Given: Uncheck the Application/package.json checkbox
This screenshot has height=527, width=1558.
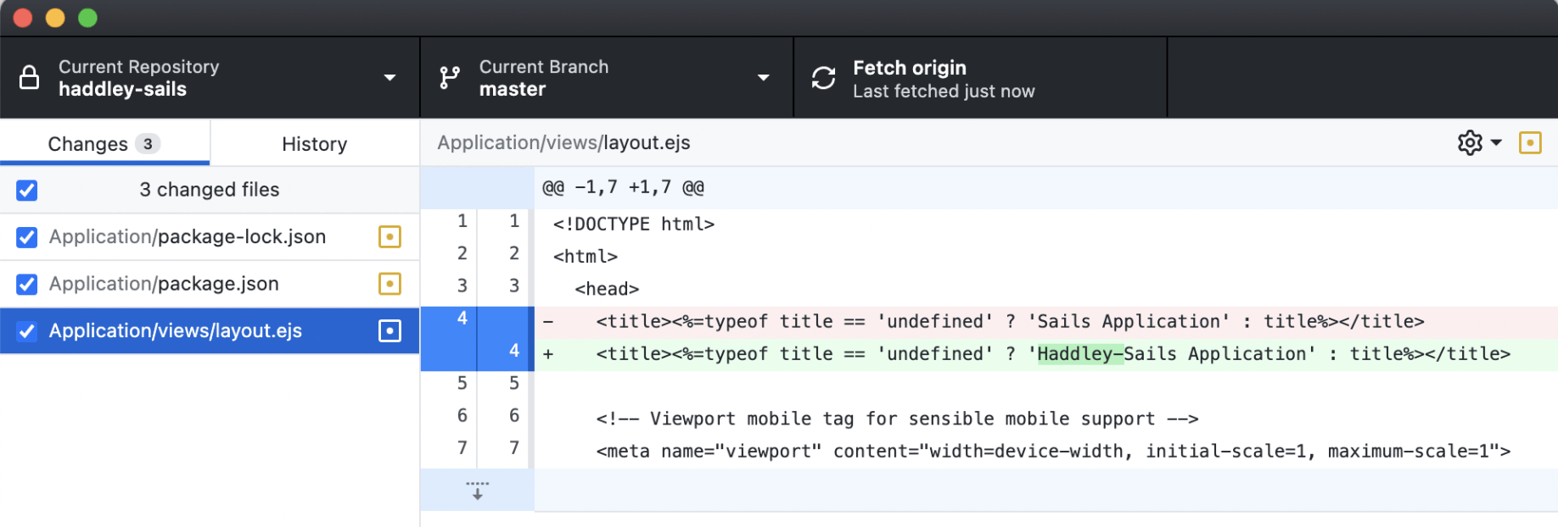Looking at the screenshot, I should [27, 284].
